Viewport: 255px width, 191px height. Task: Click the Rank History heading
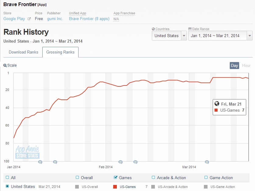click(x=26, y=32)
